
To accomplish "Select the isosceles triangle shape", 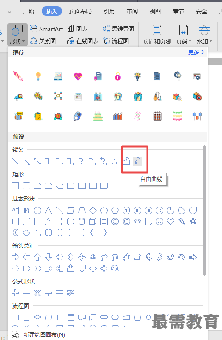I will [49, 210].
